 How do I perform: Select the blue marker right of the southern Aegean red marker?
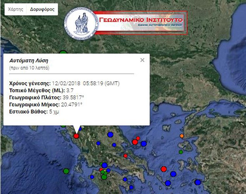click(x=173, y=174)
